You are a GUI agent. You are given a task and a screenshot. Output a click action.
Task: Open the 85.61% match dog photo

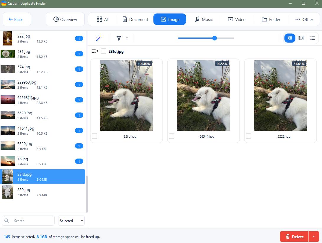pyautogui.click(x=280, y=95)
